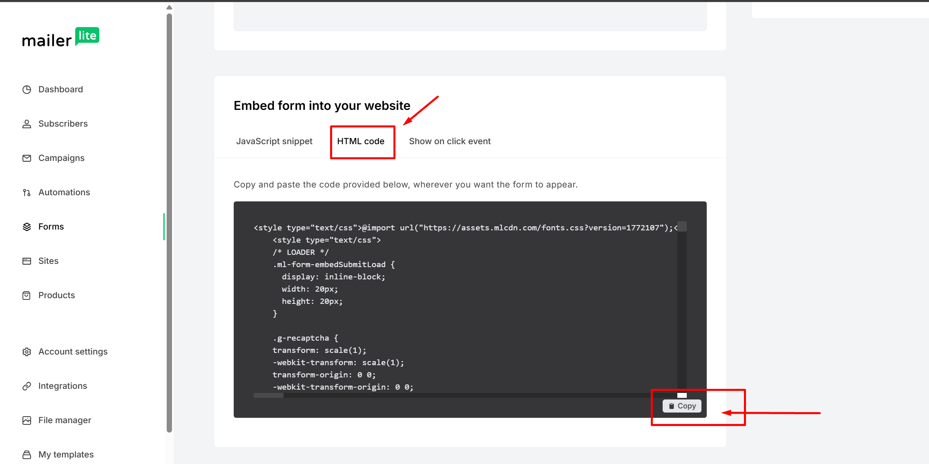This screenshot has width=929, height=464.
Task: Go to mailerlite logo home
Action: (60, 38)
